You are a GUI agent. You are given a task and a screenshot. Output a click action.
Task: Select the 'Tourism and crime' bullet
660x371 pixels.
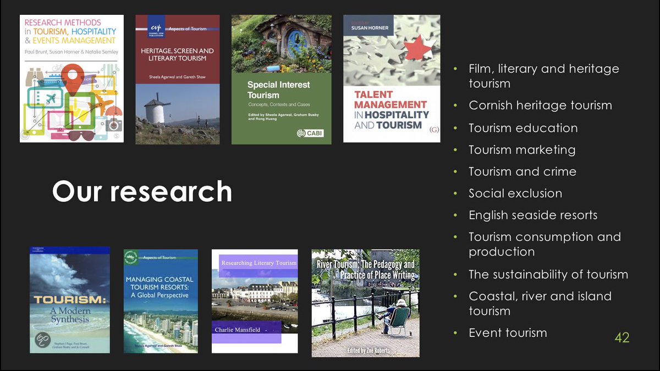(x=522, y=171)
